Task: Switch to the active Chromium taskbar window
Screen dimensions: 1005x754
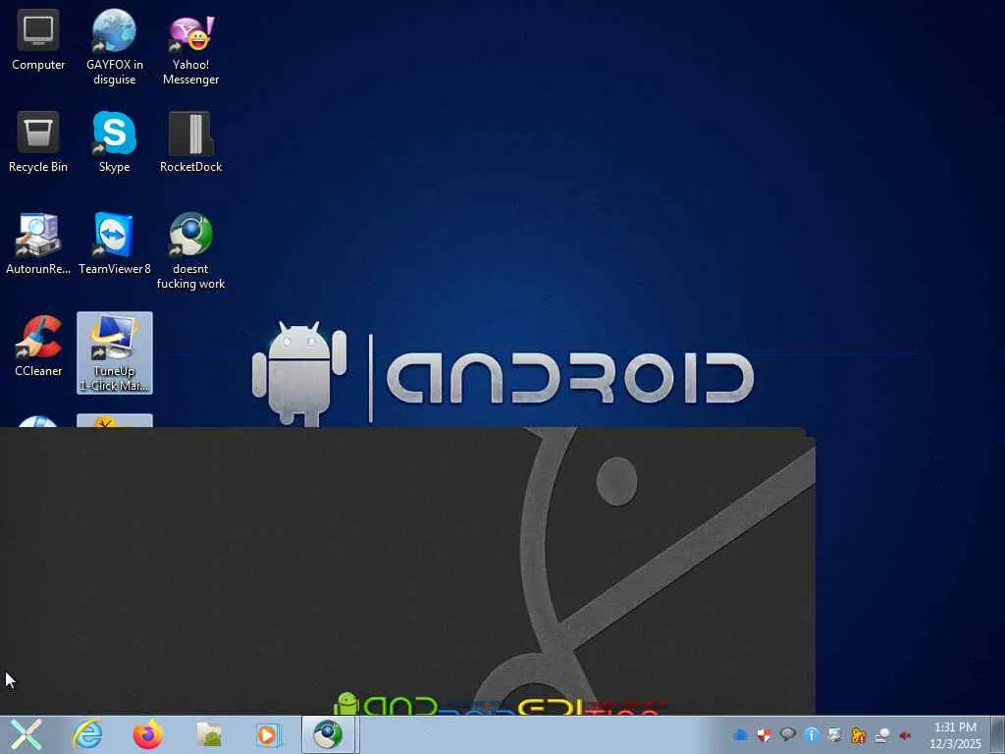Action: coord(328,734)
